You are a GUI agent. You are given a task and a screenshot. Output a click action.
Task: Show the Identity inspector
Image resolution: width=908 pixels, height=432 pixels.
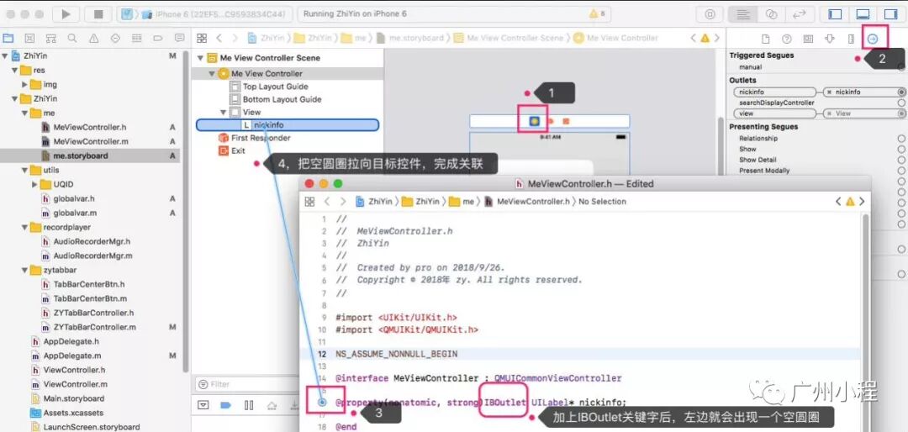808,39
